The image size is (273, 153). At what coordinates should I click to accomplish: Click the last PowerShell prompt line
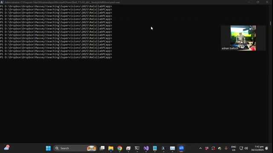[x=56, y=57]
